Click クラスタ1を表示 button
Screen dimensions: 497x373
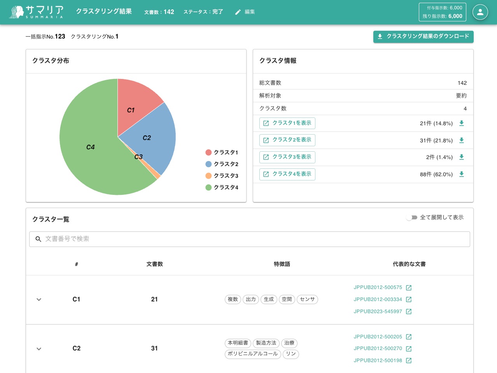coord(287,123)
